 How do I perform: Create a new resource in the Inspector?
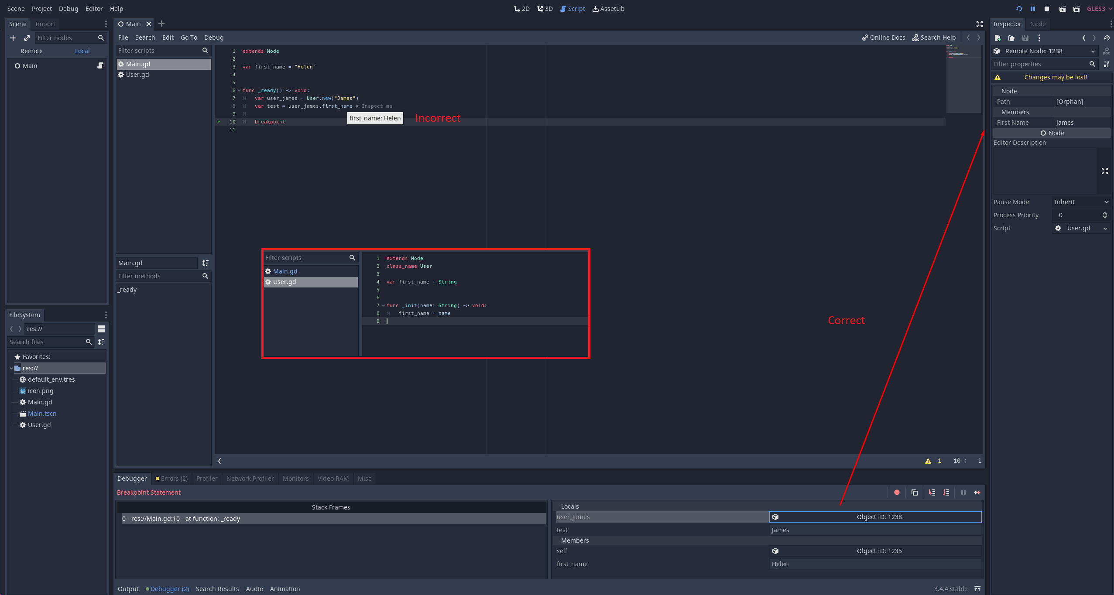coord(997,38)
